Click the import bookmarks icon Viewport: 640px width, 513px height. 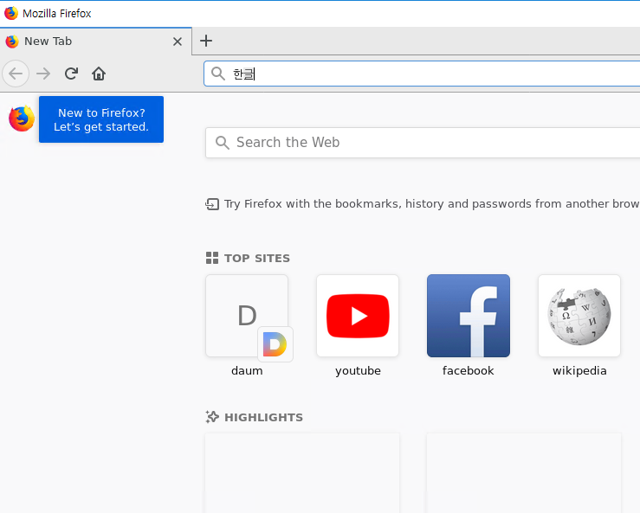(x=212, y=204)
